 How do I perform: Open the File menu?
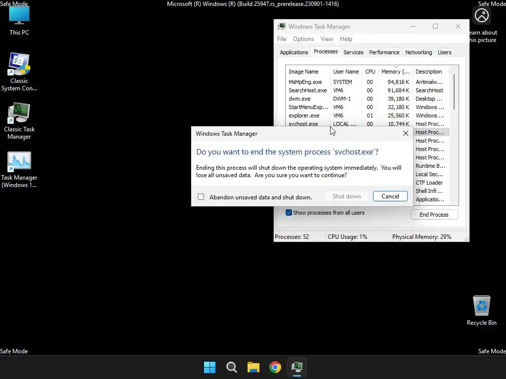point(281,39)
